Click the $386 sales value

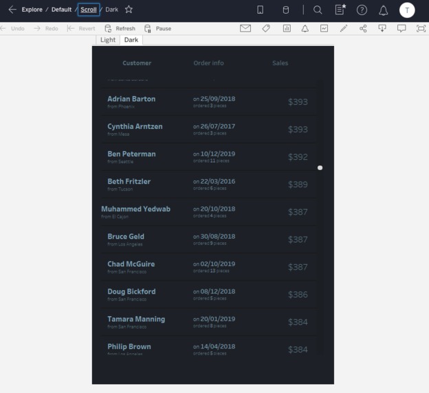click(x=298, y=295)
